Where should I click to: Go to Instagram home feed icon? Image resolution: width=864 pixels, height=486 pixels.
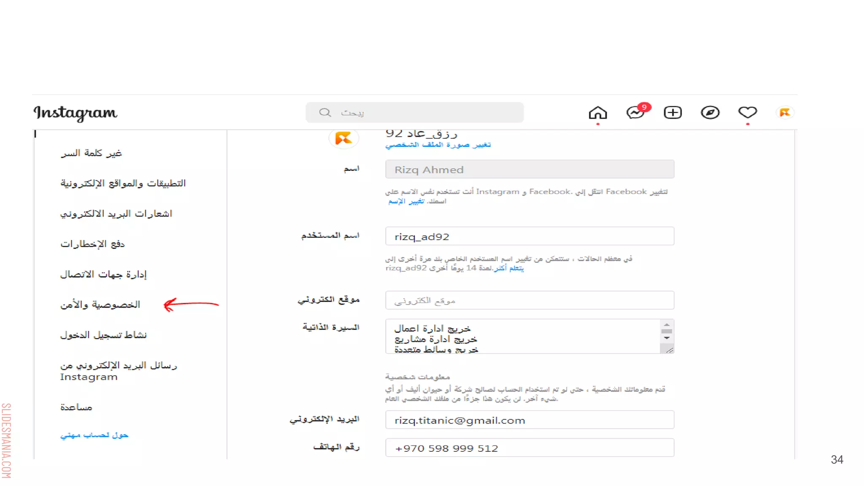point(597,113)
